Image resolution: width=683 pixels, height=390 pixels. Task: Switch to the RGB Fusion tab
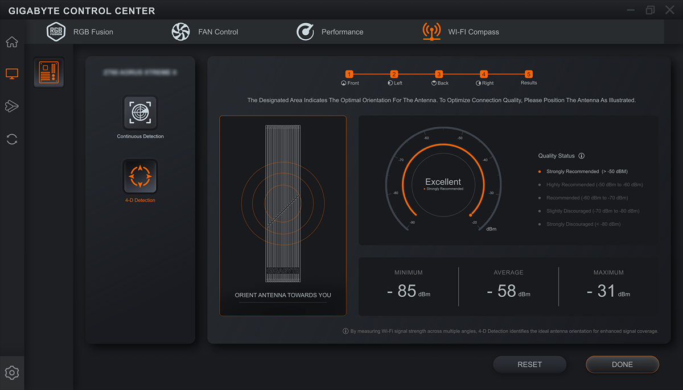(x=80, y=32)
